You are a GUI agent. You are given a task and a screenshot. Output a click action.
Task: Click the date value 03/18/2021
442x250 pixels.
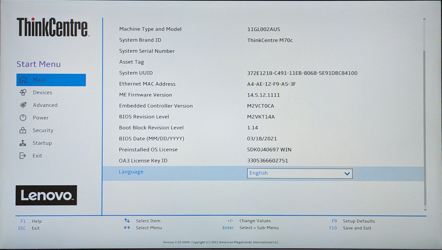(262, 139)
